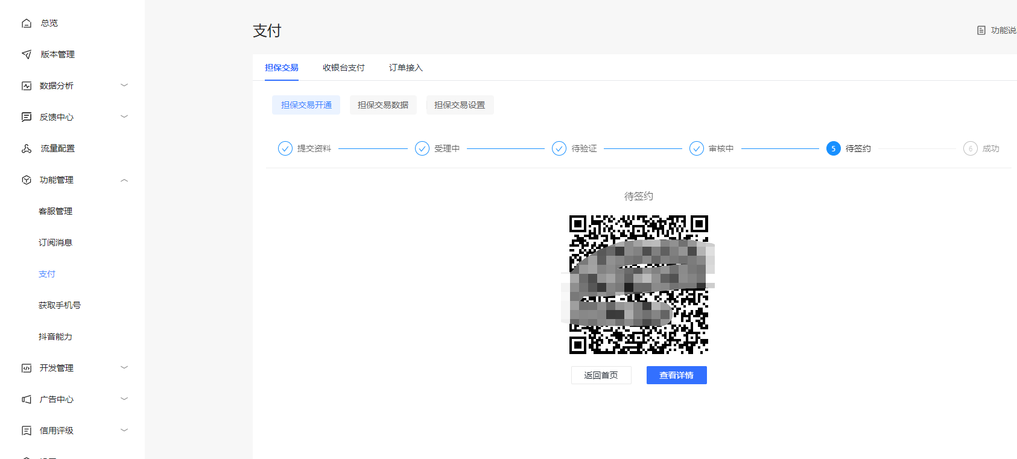Select the 担保交易设置 sub-tab

(460, 105)
